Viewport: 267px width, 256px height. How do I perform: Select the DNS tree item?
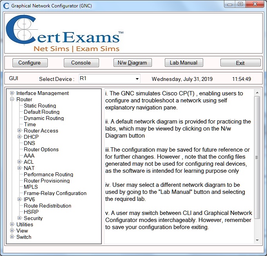click(29, 143)
